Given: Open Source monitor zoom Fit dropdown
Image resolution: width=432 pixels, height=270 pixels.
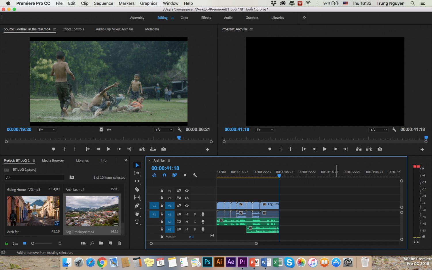Looking at the screenshot, I should (x=47, y=130).
